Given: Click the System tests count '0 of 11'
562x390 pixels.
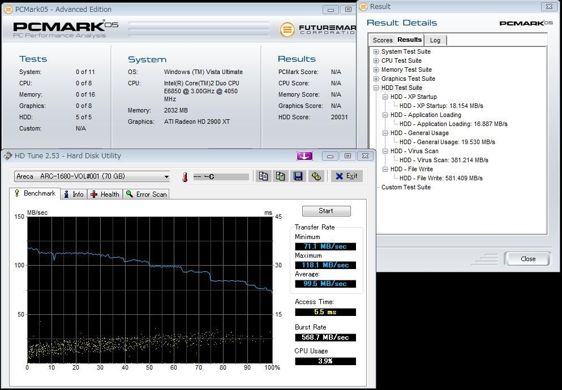Looking at the screenshot, I should pyautogui.click(x=85, y=72).
